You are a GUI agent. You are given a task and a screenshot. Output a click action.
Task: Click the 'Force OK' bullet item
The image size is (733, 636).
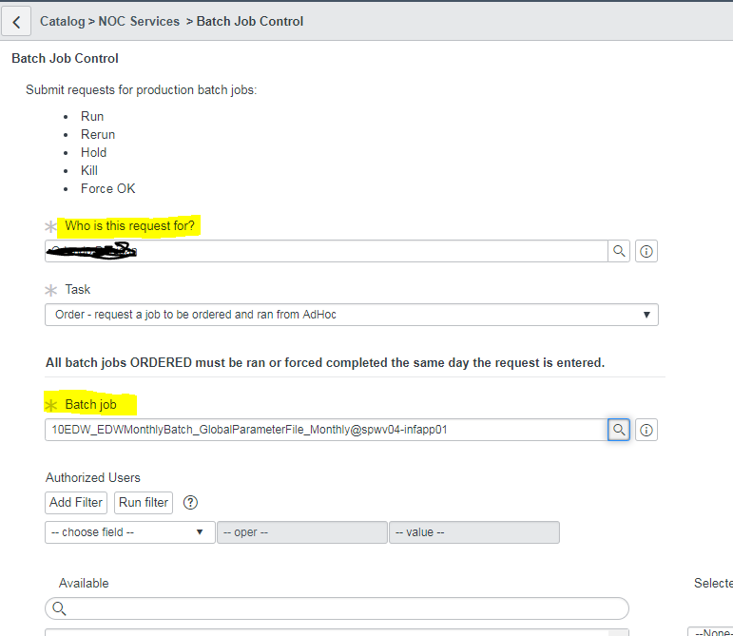tap(108, 189)
